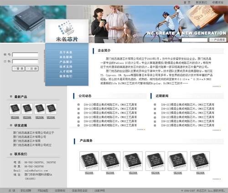The image size is (228, 193).
Task: Open last news item in 公司动态 list
Action: 110,125
